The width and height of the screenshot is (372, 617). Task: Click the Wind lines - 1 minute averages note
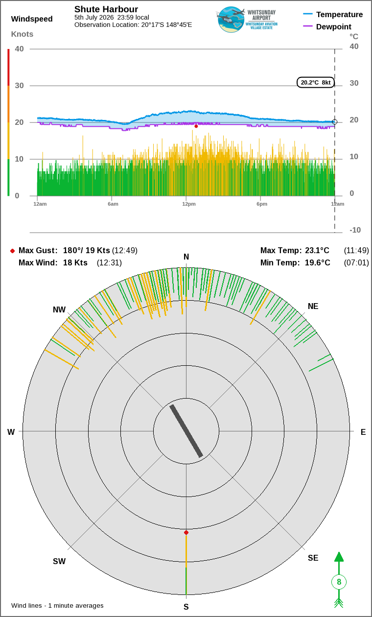pos(57,605)
